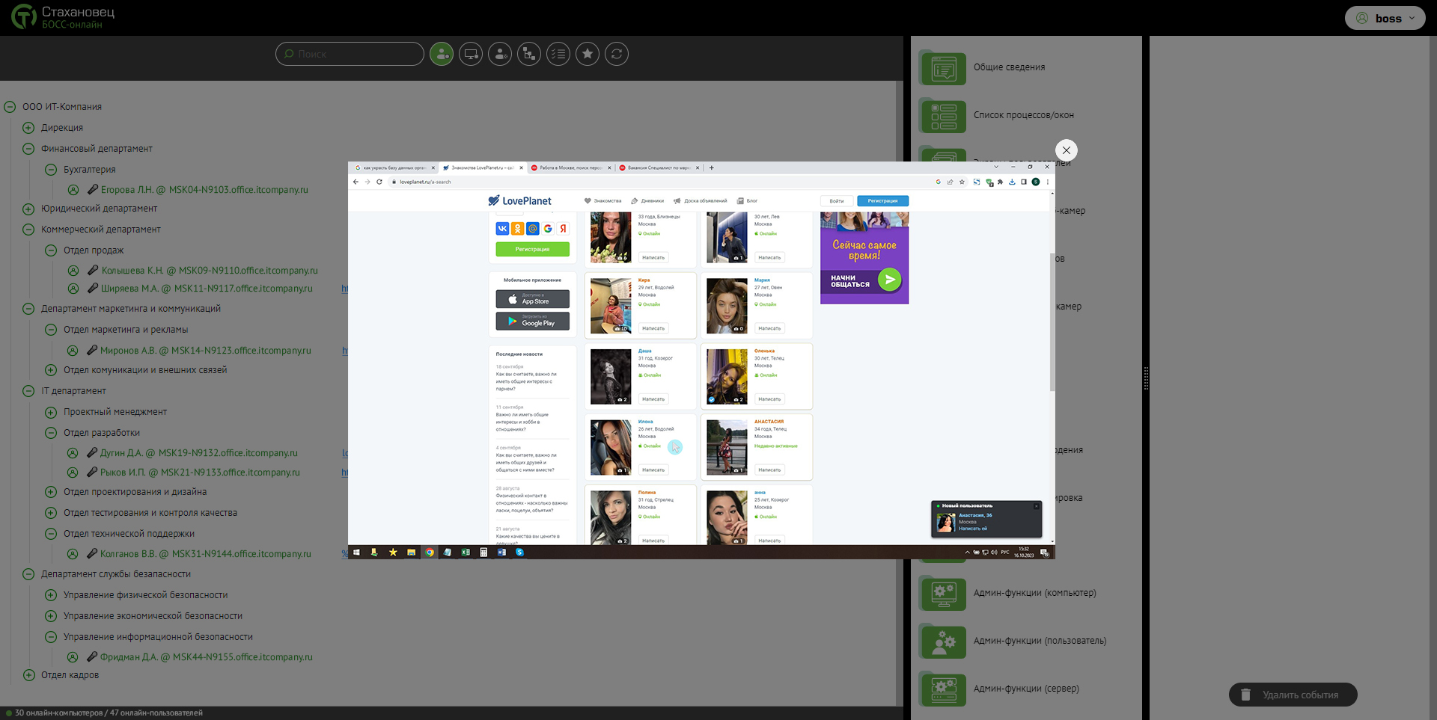
Task: Expand the Дирекция node
Action: (28, 128)
